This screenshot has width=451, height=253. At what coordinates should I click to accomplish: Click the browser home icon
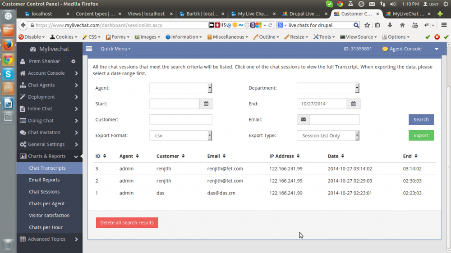click(402, 25)
